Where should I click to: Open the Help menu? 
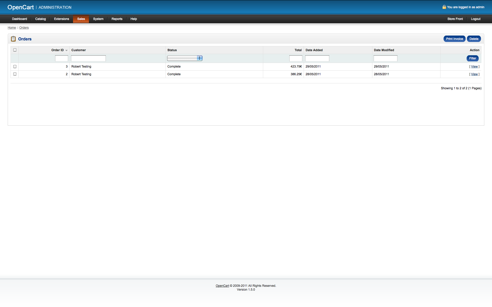(134, 19)
